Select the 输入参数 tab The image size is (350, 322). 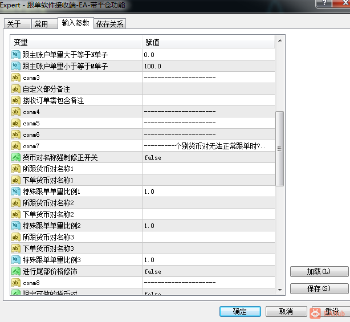pyautogui.click(x=76, y=23)
